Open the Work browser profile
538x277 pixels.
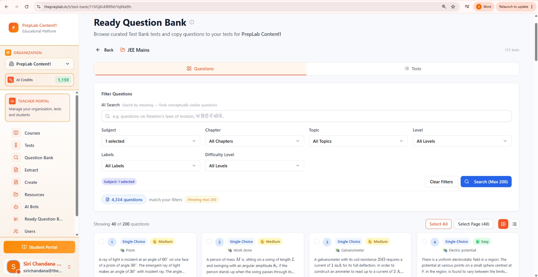484,7
